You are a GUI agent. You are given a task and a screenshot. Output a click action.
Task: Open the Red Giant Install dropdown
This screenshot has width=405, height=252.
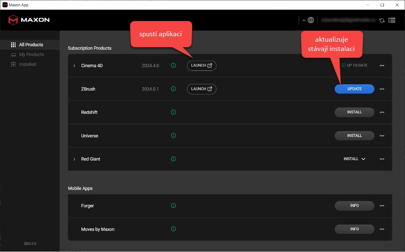(354, 159)
